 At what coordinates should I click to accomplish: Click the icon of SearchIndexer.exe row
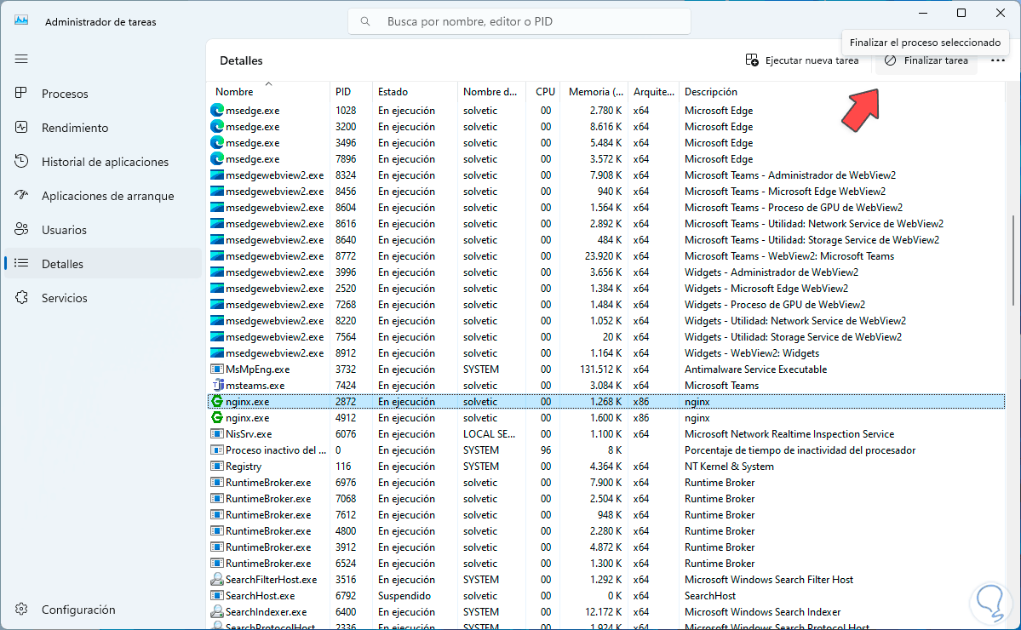pos(217,612)
